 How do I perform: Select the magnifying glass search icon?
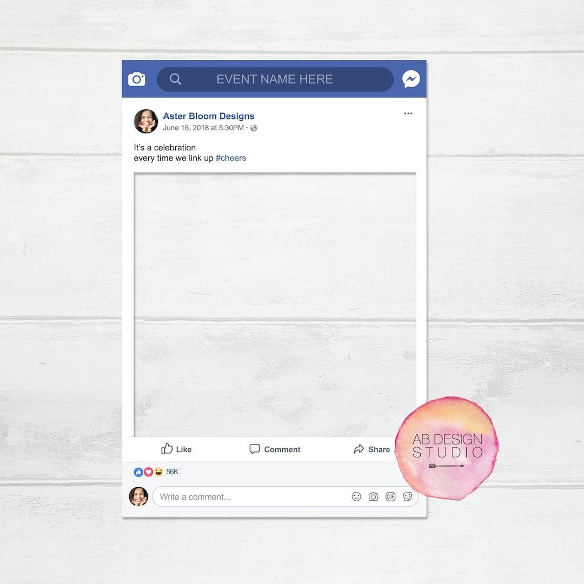coord(175,79)
